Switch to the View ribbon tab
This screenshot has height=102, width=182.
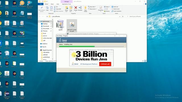(58, 4)
